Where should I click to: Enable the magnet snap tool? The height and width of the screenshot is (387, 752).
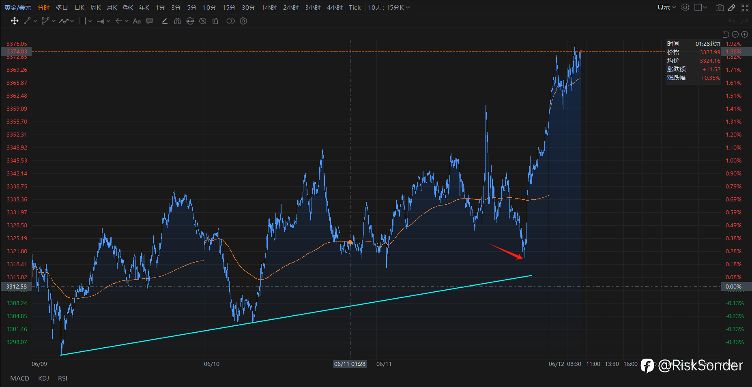tap(177, 21)
